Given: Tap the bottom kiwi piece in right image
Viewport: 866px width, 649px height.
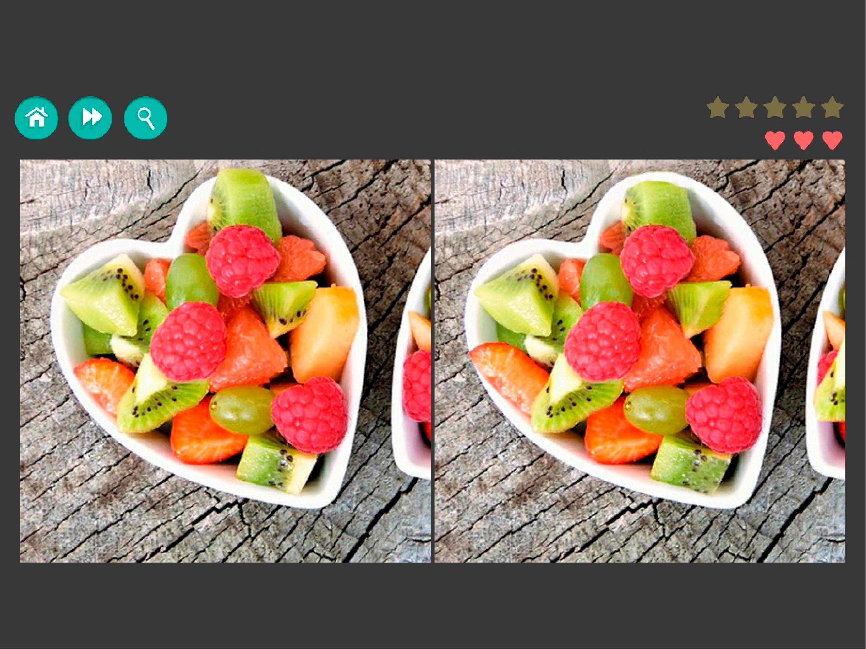Looking at the screenshot, I should point(691,464).
